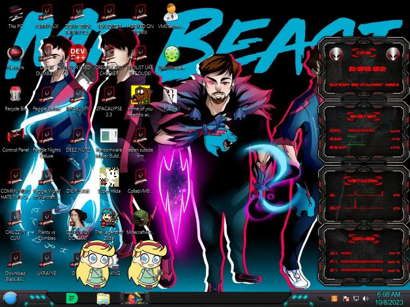Viewport: 410px width, 307px height.
Task: Select the Minecraft4Fr... block icon
Action: tap(140, 222)
